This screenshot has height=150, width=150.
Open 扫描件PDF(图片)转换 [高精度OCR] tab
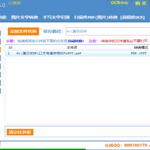point(110,17)
